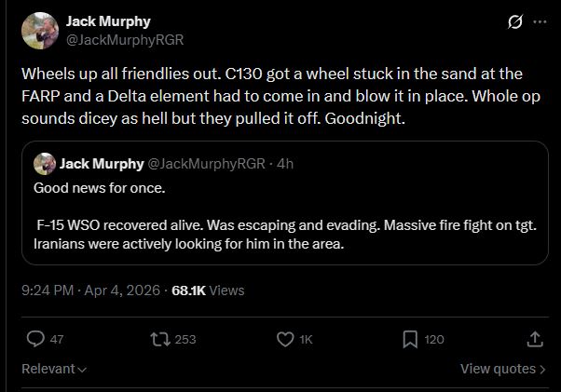
Task: Open quoted tweet author's small avatar
Action: click(45, 164)
